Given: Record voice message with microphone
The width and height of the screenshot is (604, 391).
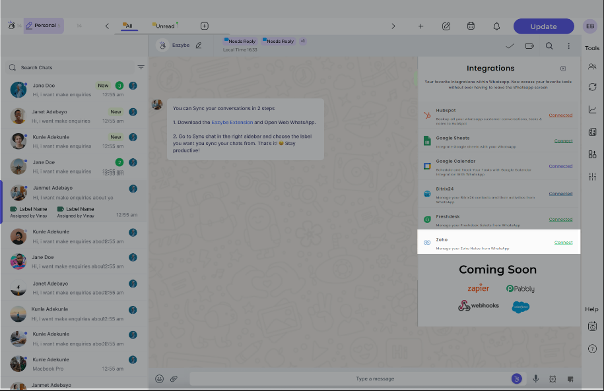Looking at the screenshot, I should [x=535, y=378].
